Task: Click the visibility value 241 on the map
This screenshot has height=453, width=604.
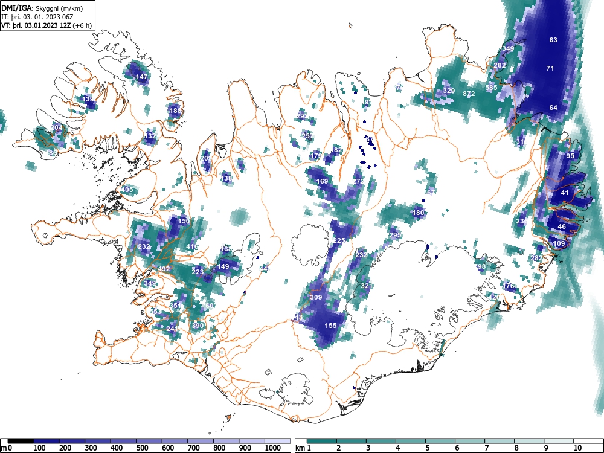Action: (172, 329)
